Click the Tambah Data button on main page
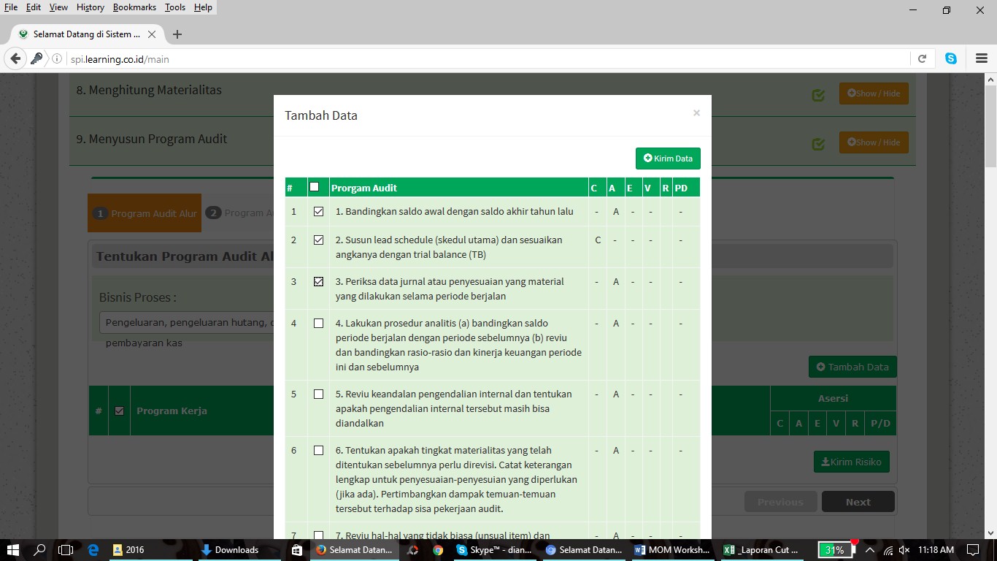 [852, 367]
